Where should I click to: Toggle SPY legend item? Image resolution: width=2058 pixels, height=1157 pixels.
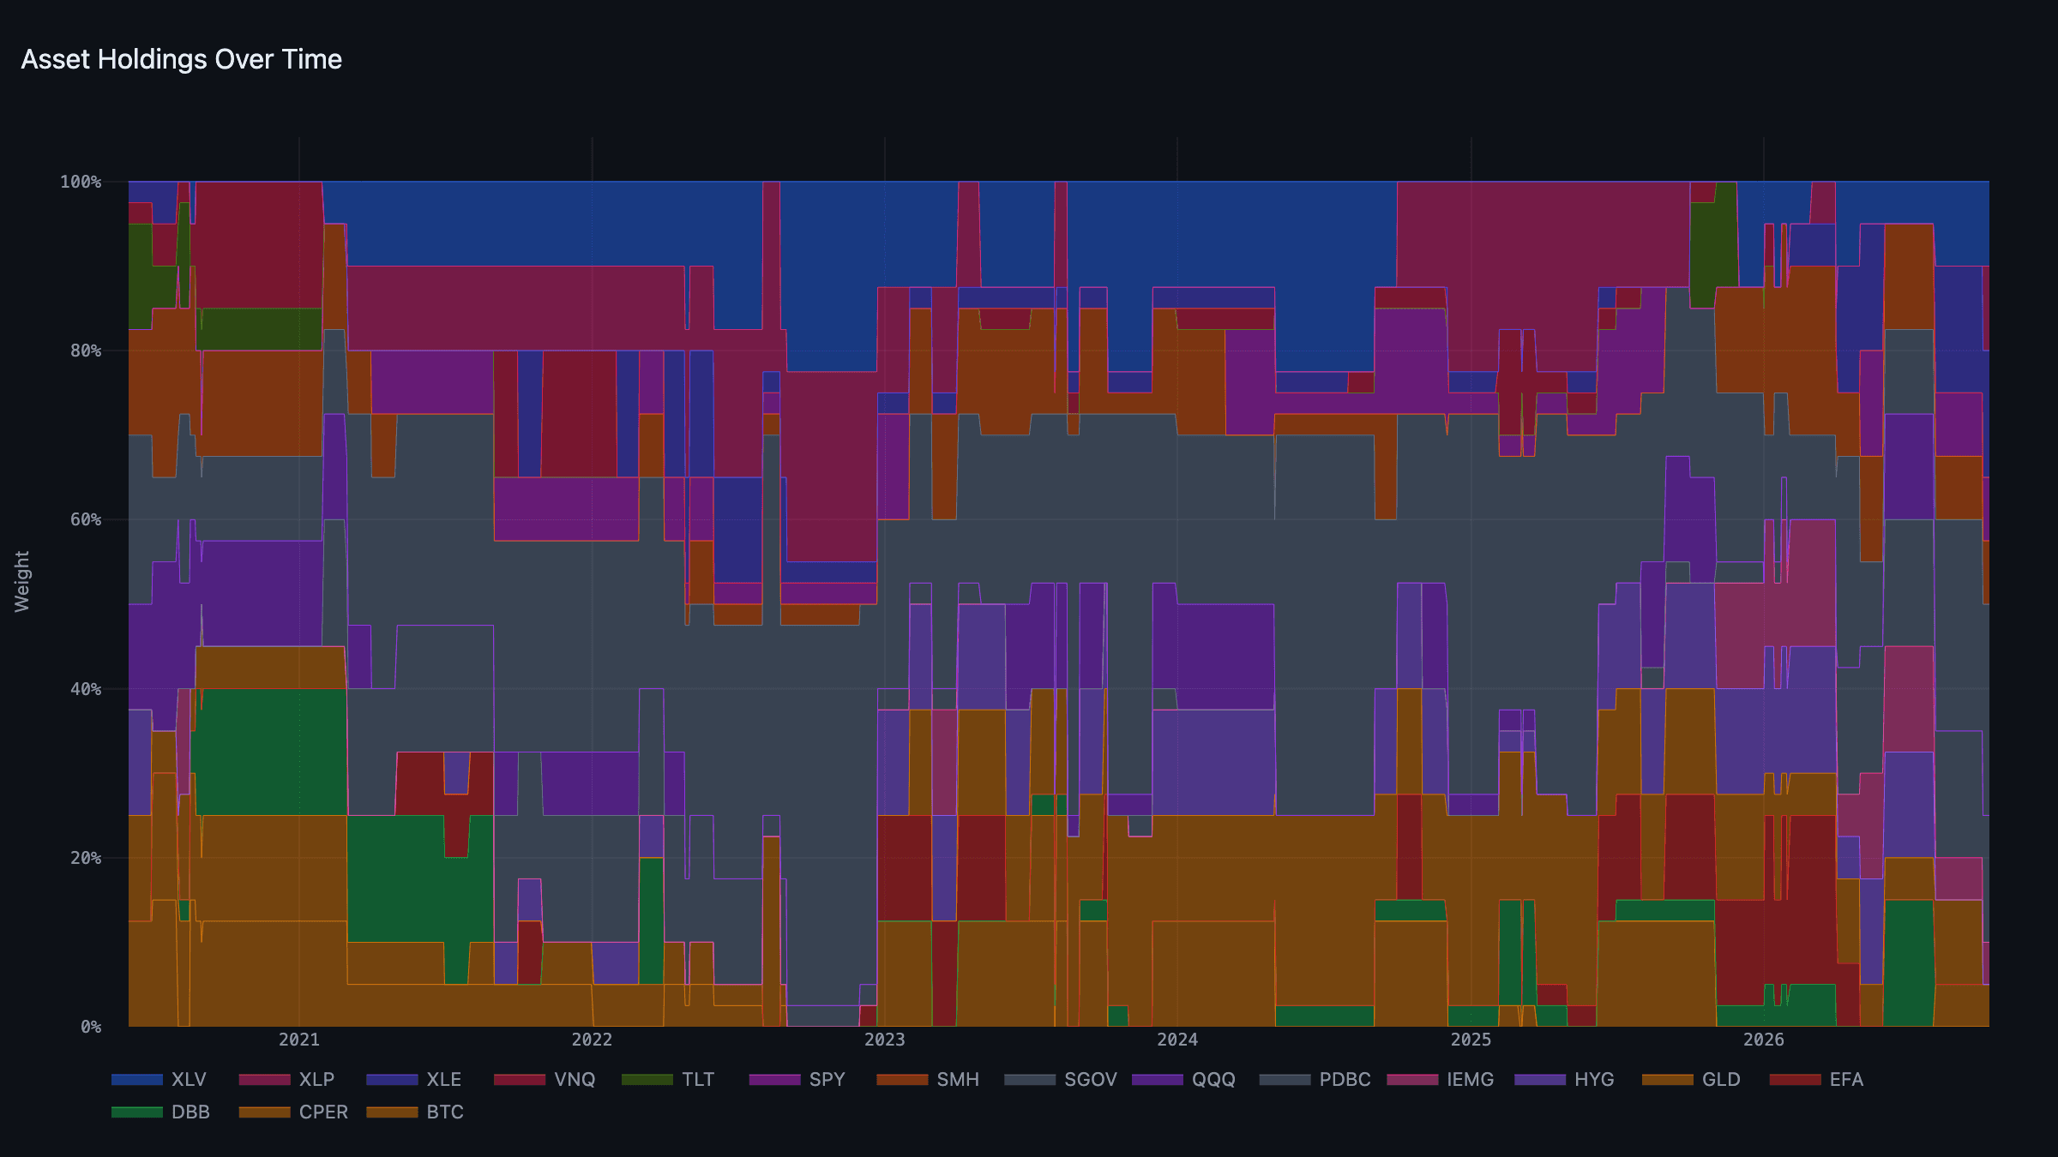(x=797, y=1080)
